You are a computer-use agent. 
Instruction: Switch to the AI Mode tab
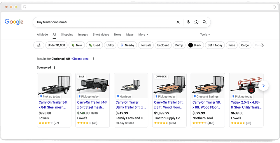(42, 34)
